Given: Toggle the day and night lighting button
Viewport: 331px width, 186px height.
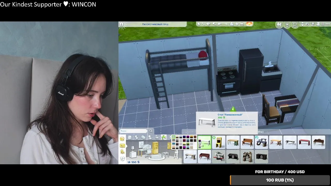Looking at the screenshot, I should [249, 24].
